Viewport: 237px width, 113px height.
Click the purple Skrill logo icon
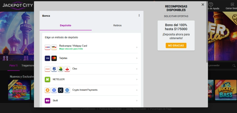pyautogui.click(x=47, y=101)
